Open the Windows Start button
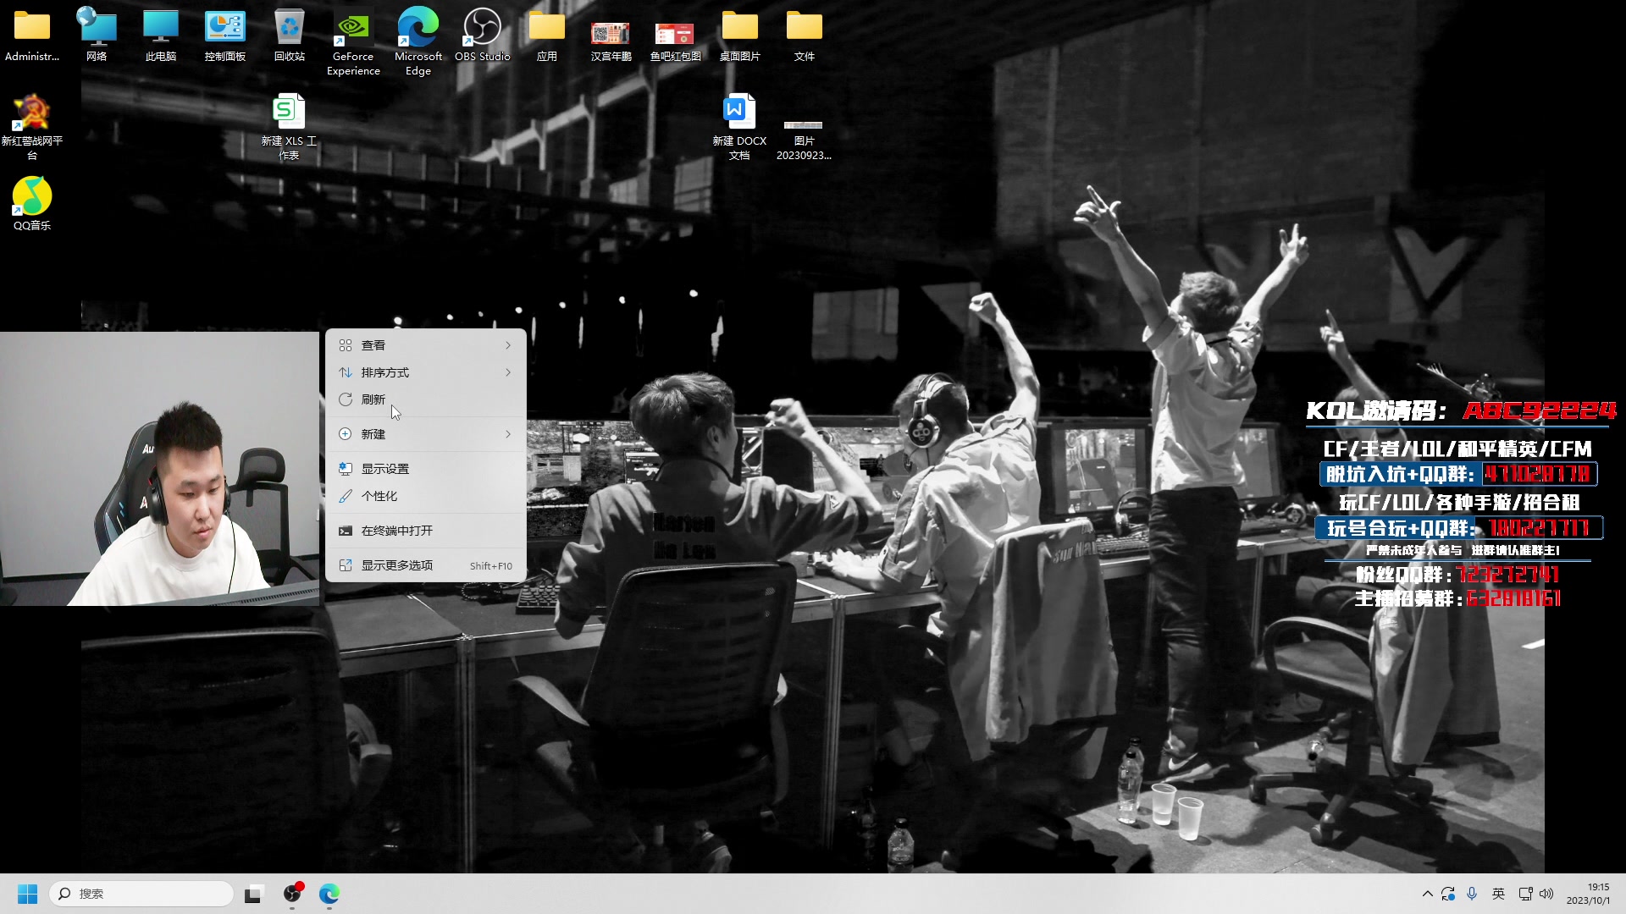This screenshot has height=914, width=1626. (x=27, y=894)
